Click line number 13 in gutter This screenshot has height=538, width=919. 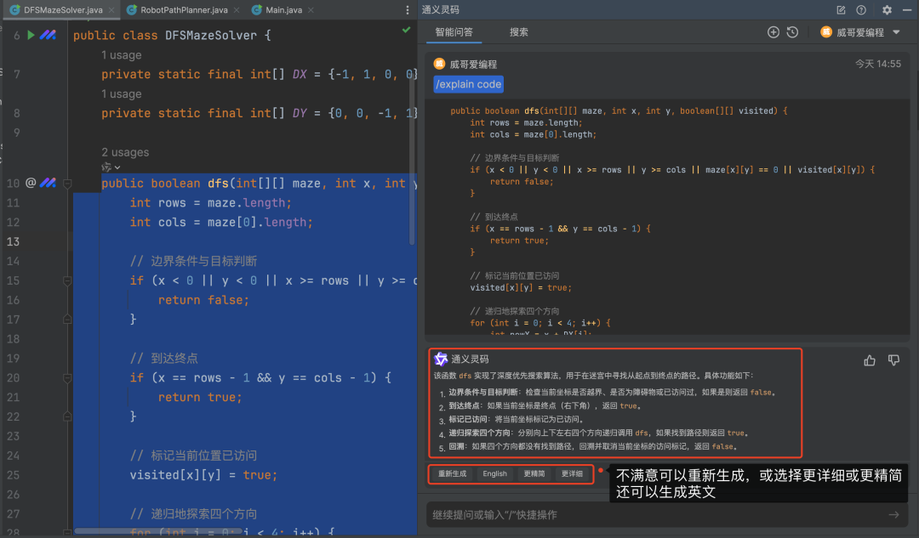[13, 241]
